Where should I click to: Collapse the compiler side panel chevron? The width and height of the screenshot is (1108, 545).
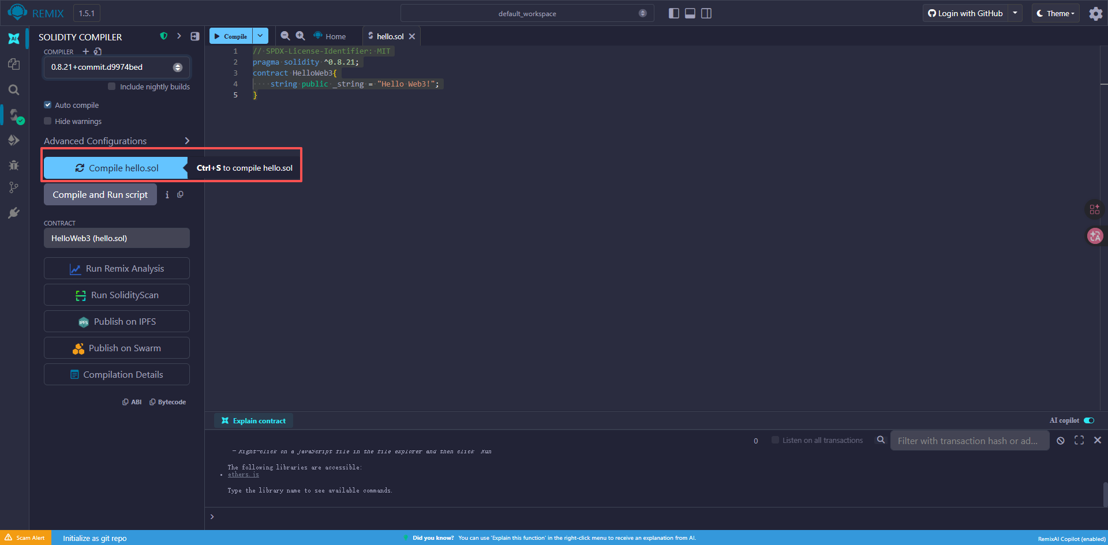[179, 36]
